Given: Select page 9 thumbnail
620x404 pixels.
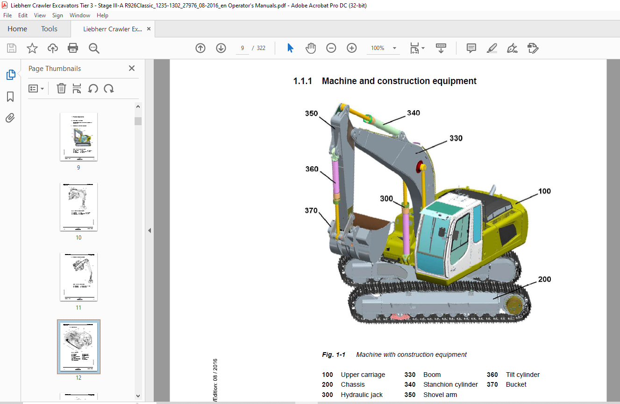Looking at the screenshot, I should [78, 137].
